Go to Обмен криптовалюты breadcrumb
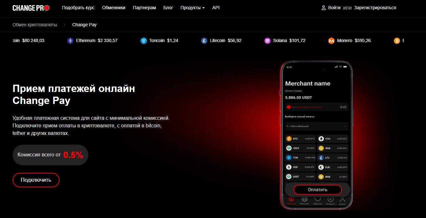This screenshot has width=426, height=218. pos(35,25)
